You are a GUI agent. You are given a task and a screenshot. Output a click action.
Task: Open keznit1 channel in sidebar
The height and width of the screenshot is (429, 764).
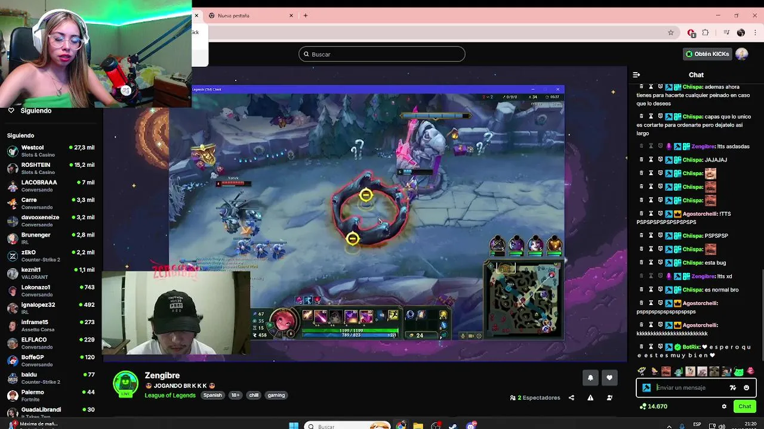pyautogui.click(x=51, y=273)
